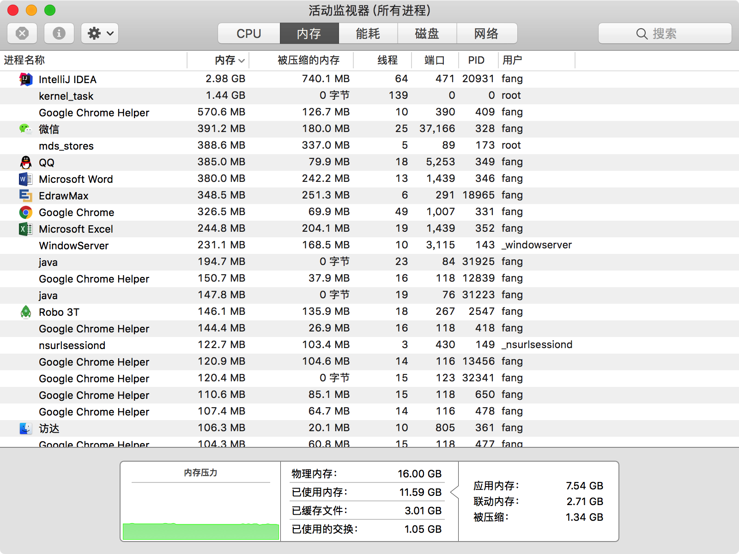Select Google Chrome Helper with PID 12839
This screenshot has height=554, width=739.
(x=369, y=279)
